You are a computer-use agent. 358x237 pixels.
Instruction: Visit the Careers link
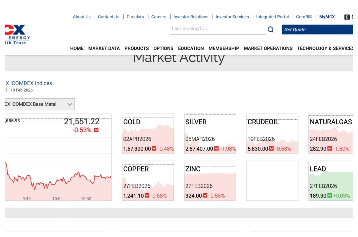click(x=159, y=17)
